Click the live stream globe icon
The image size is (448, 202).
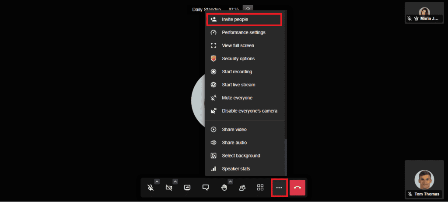coord(213,85)
